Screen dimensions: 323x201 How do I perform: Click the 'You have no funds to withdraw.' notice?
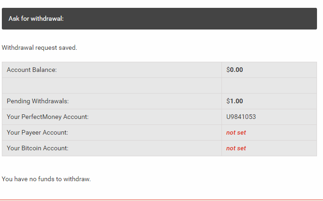(x=46, y=179)
